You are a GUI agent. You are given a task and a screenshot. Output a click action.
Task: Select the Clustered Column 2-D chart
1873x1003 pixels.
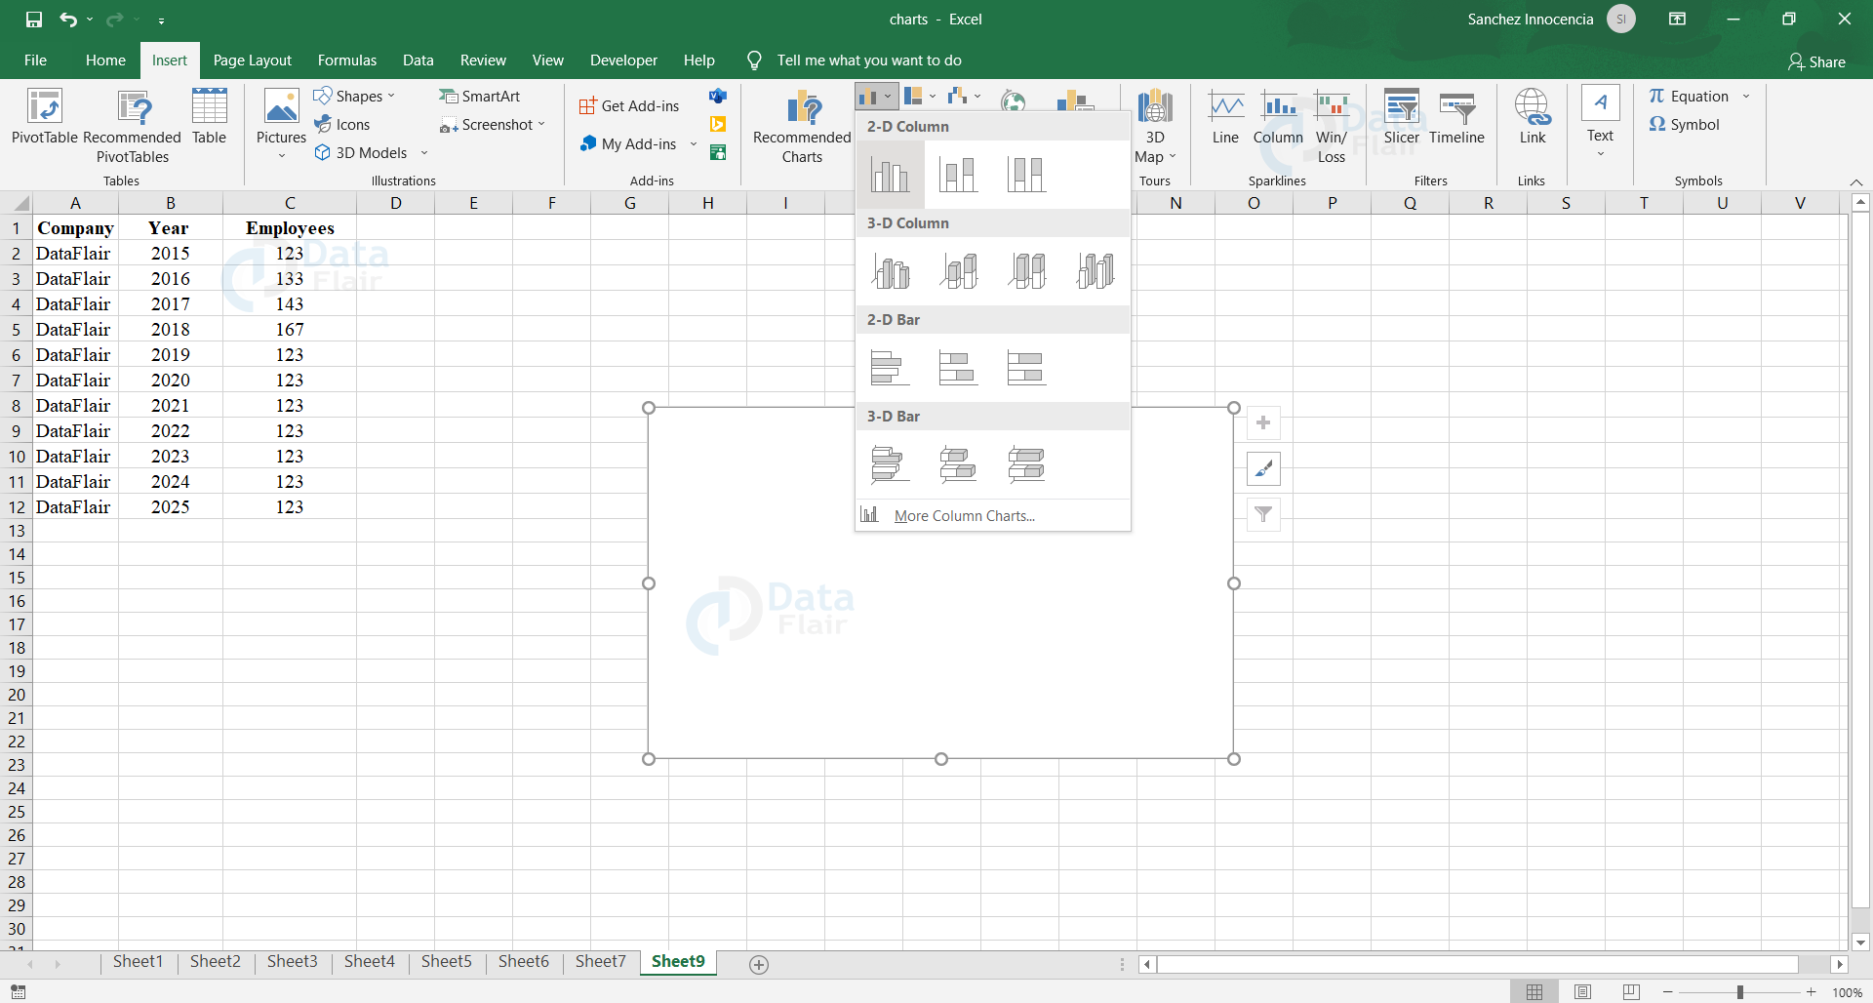pyautogui.click(x=890, y=176)
